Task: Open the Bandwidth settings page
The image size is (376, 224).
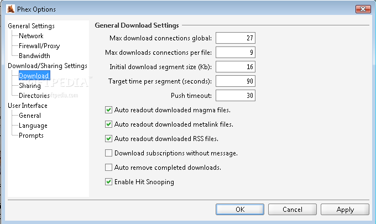Action: click(x=34, y=56)
